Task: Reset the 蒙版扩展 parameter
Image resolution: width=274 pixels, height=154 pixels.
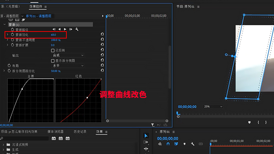Action: click(102, 44)
